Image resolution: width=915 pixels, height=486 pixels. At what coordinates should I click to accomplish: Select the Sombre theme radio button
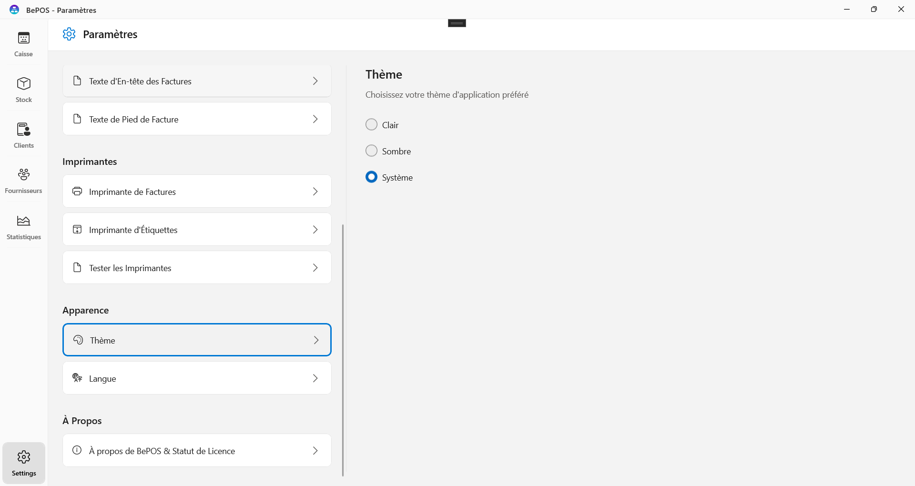coord(371,151)
